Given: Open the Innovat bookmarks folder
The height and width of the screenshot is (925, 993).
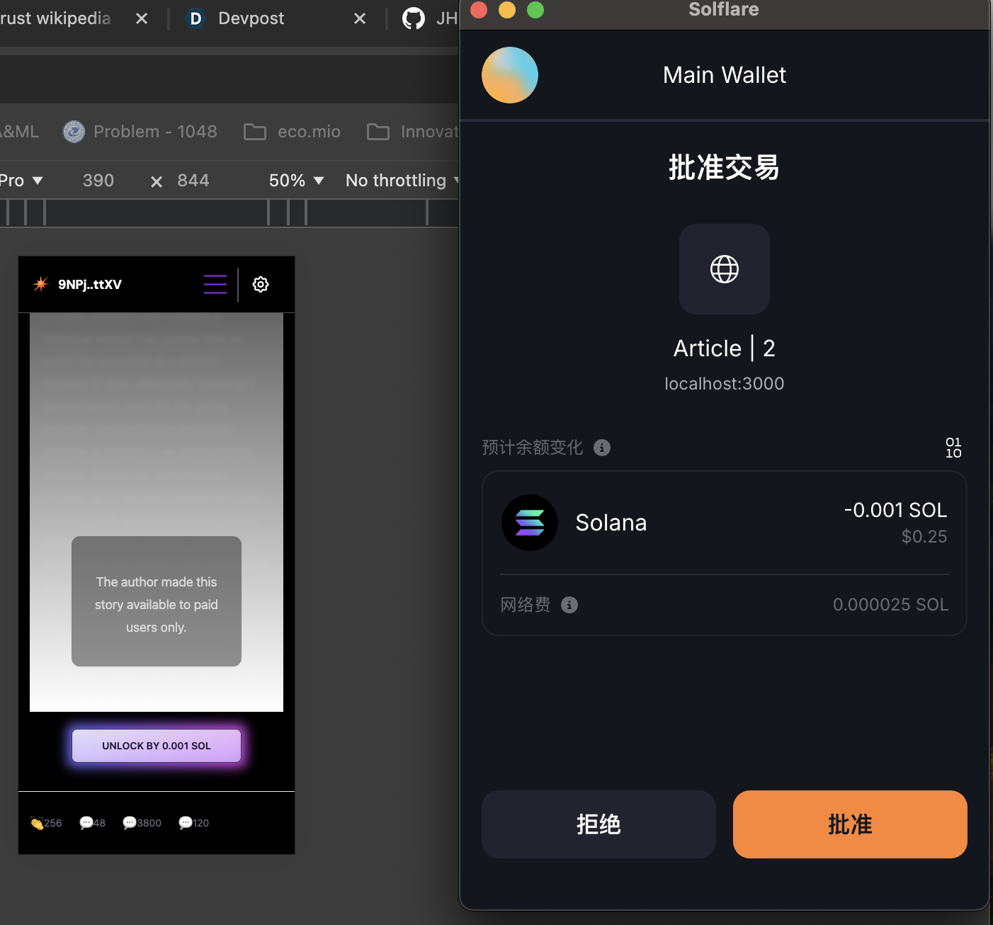Looking at the screenshot, I should tap(413, 132).
